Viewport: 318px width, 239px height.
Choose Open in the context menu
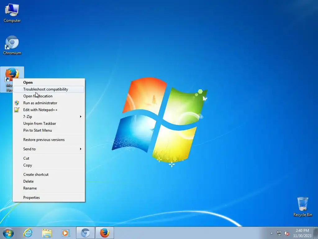tap(49, 82)
